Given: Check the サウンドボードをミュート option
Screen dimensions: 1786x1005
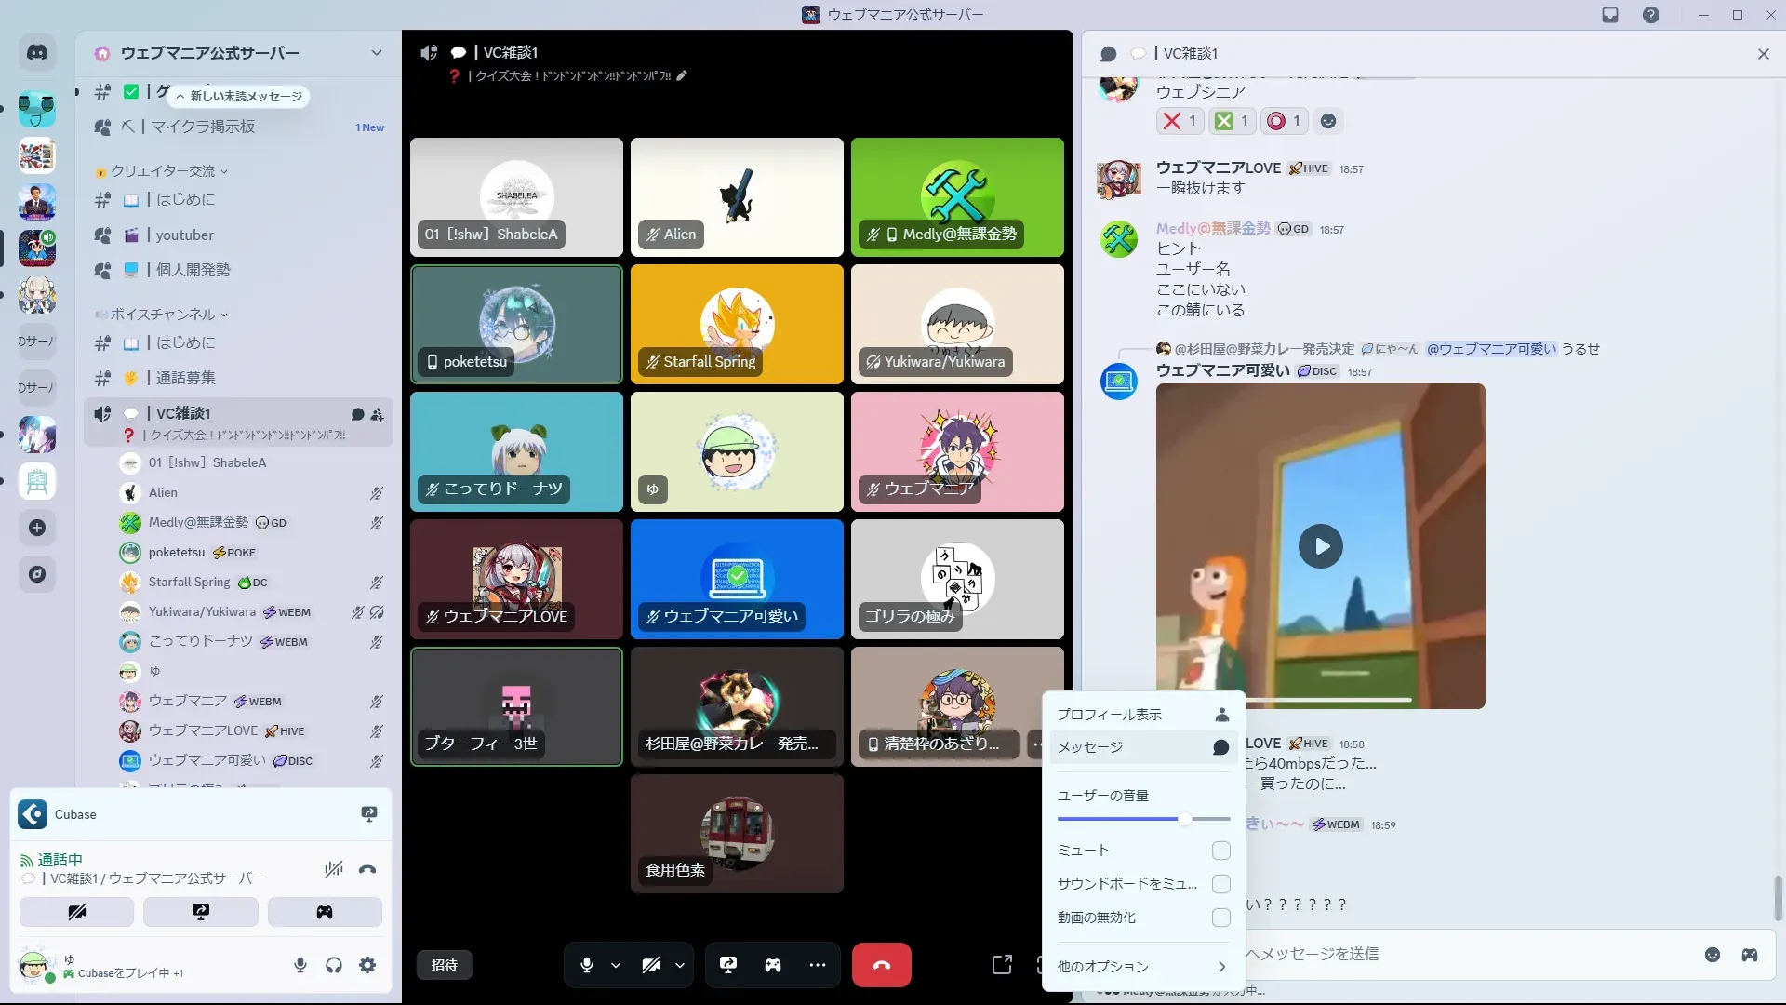Looking at the screenshot, I should 1221,884.
